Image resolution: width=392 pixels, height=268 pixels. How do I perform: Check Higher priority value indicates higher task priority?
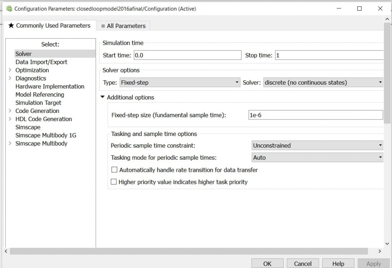[114, 182]
